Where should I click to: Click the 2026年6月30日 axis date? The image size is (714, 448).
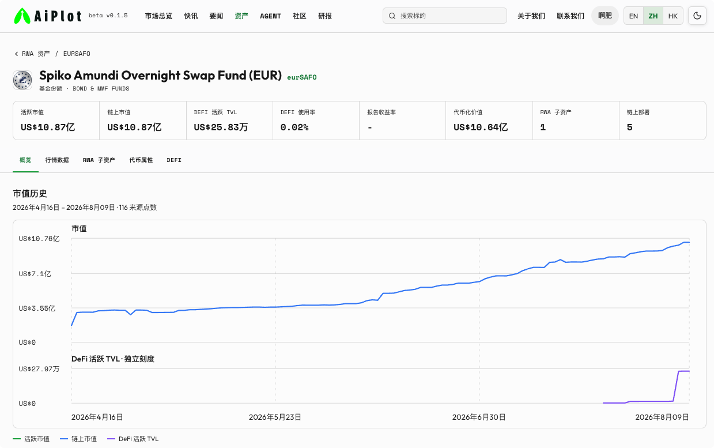(479, 417)
